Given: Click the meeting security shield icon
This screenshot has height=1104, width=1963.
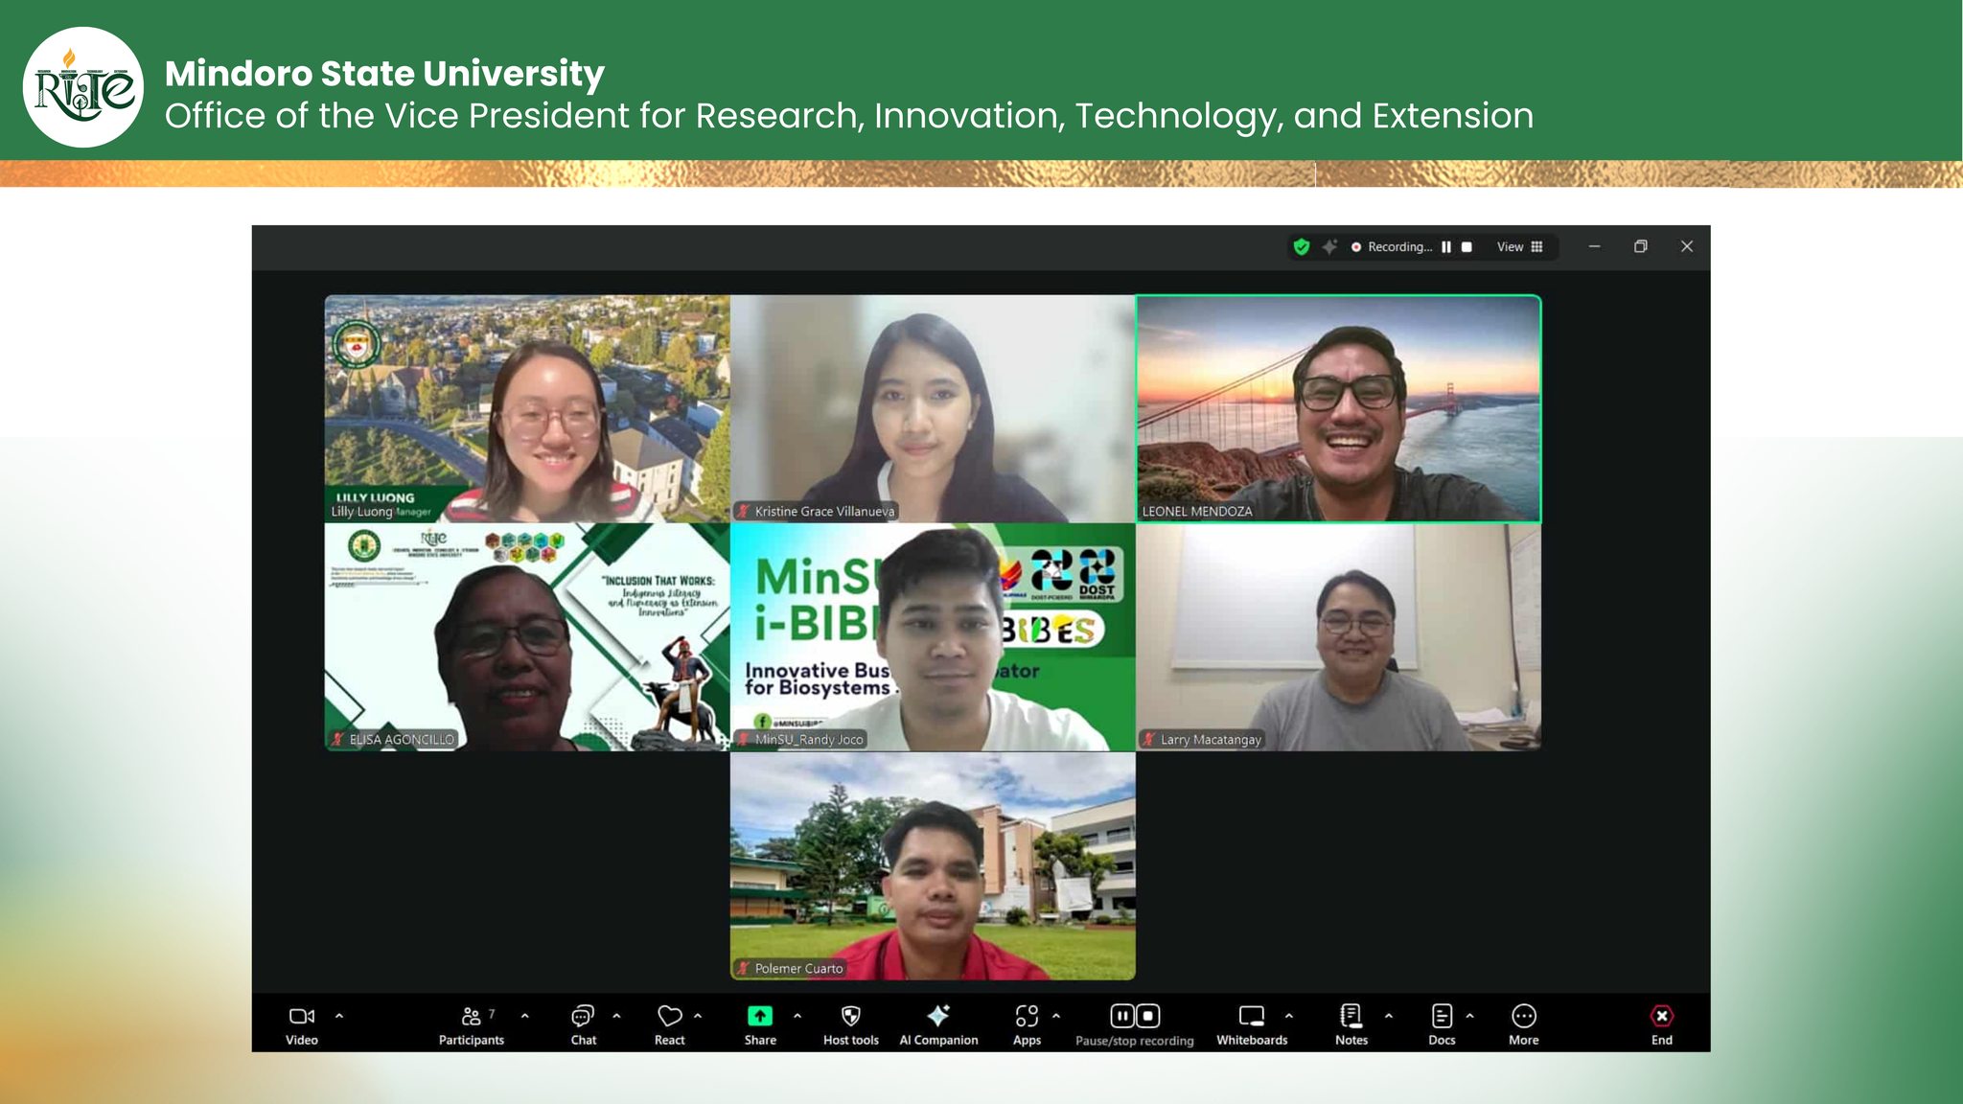Looking at the screenshot, I should tap(1301, 246).
